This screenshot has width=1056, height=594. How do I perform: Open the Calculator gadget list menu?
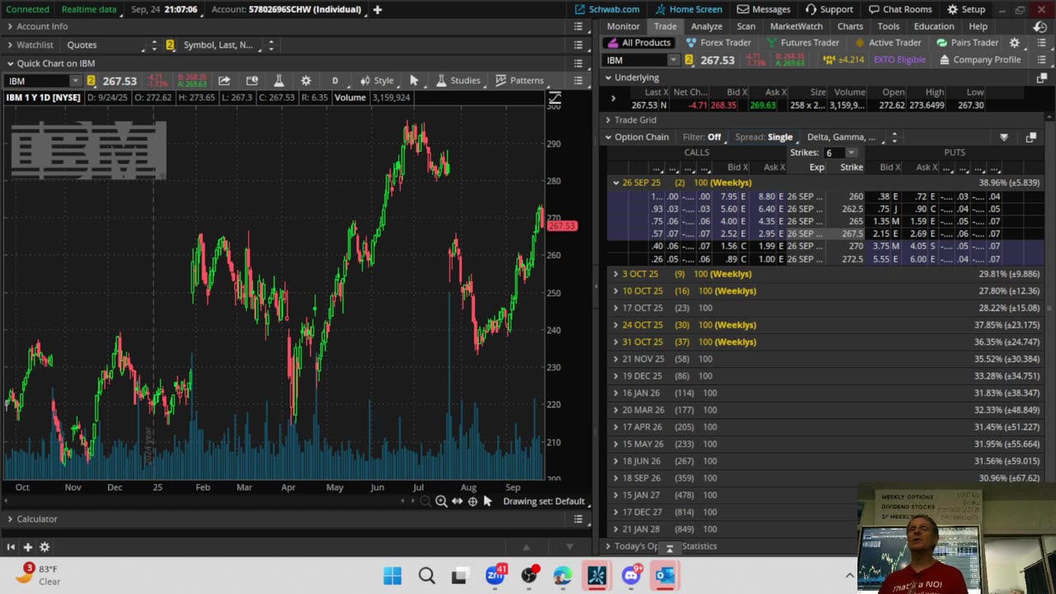tap(578, 519)
